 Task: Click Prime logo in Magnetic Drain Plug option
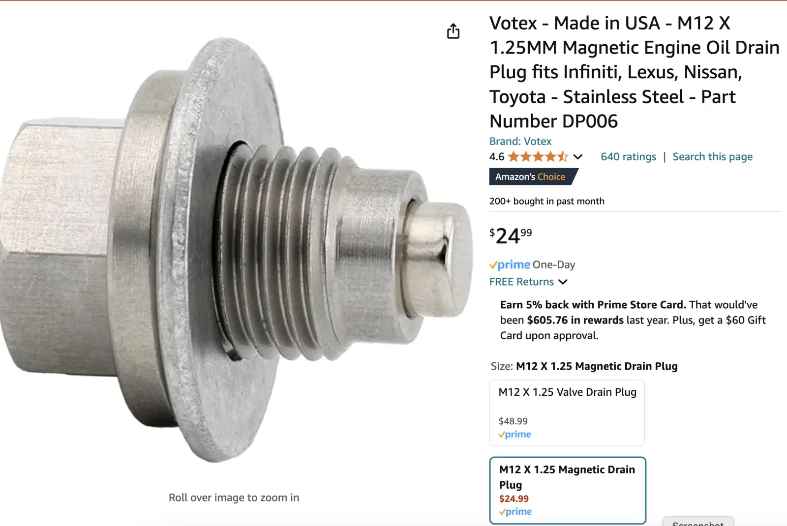[x=515, y=512]
